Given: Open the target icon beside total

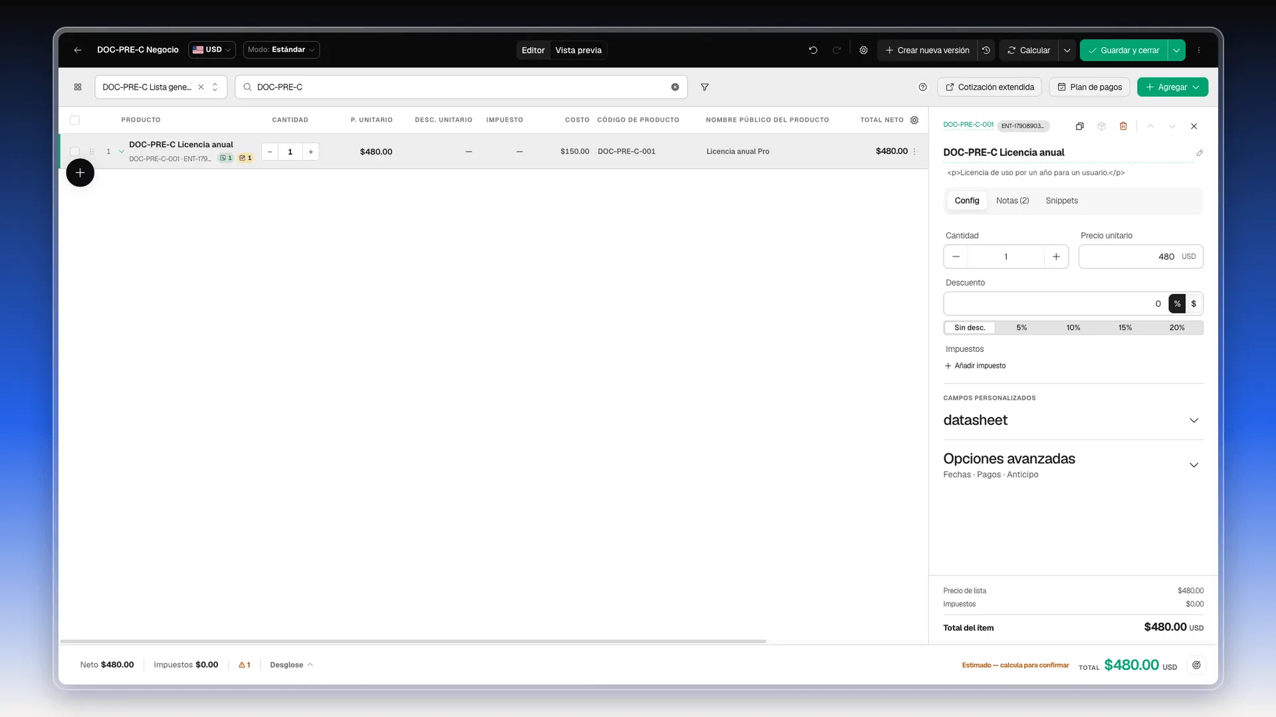Looking at the screenshot, I should pos(1196,665).
